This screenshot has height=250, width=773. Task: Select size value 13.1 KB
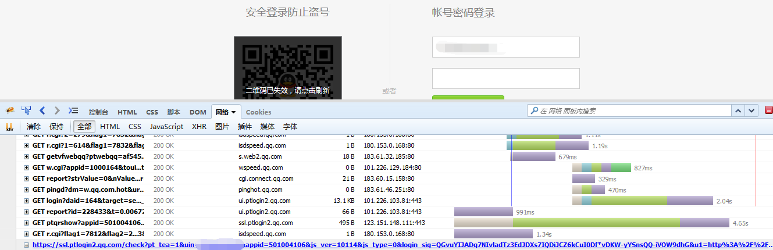click(x=343, y=201)
